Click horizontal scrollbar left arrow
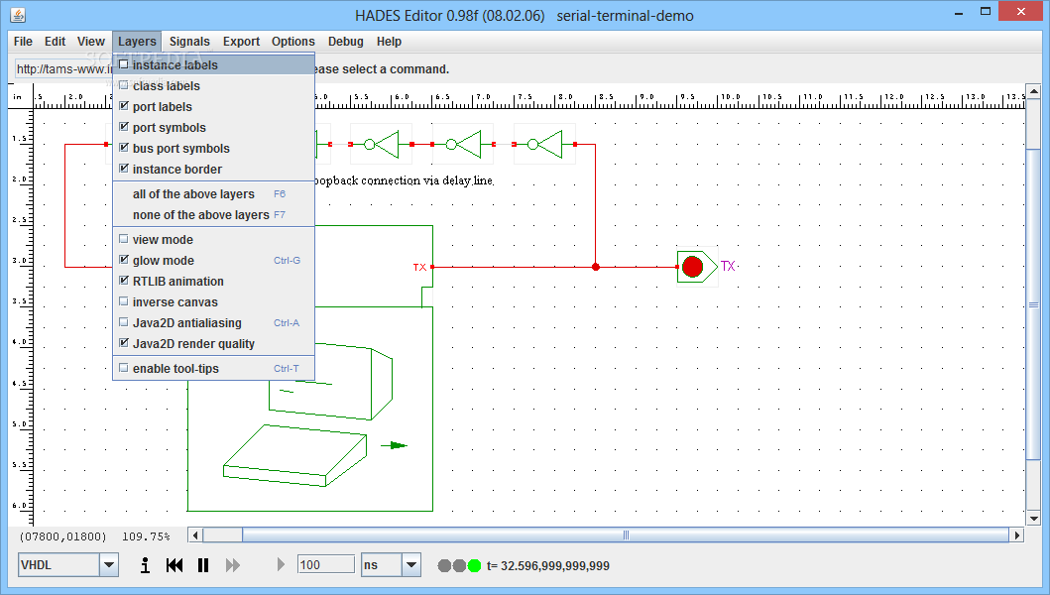 point(195,535)
